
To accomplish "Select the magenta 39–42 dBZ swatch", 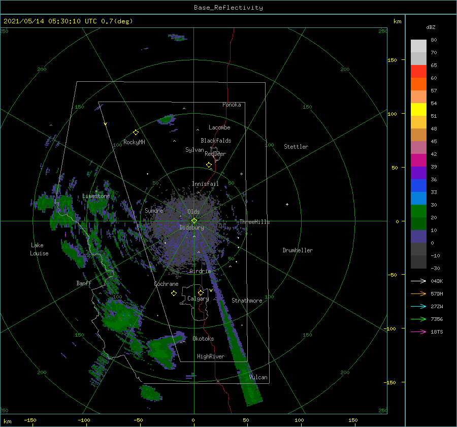I will 418,160.
